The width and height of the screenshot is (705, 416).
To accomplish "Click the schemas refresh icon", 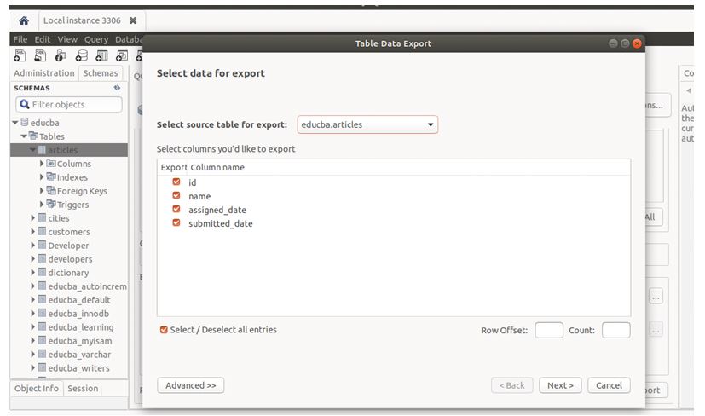I will (117, 88).
